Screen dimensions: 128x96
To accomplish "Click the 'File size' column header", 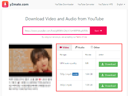I will coord(88,55).
